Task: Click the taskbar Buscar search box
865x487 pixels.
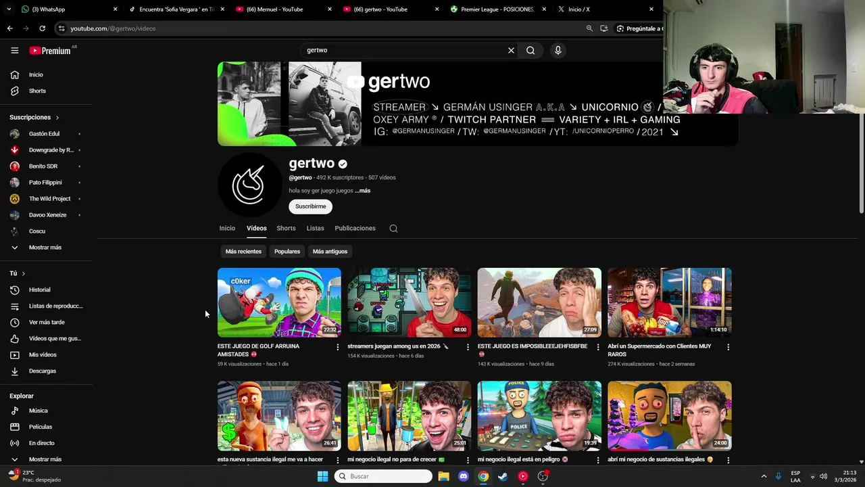Action: click(383, 476)
